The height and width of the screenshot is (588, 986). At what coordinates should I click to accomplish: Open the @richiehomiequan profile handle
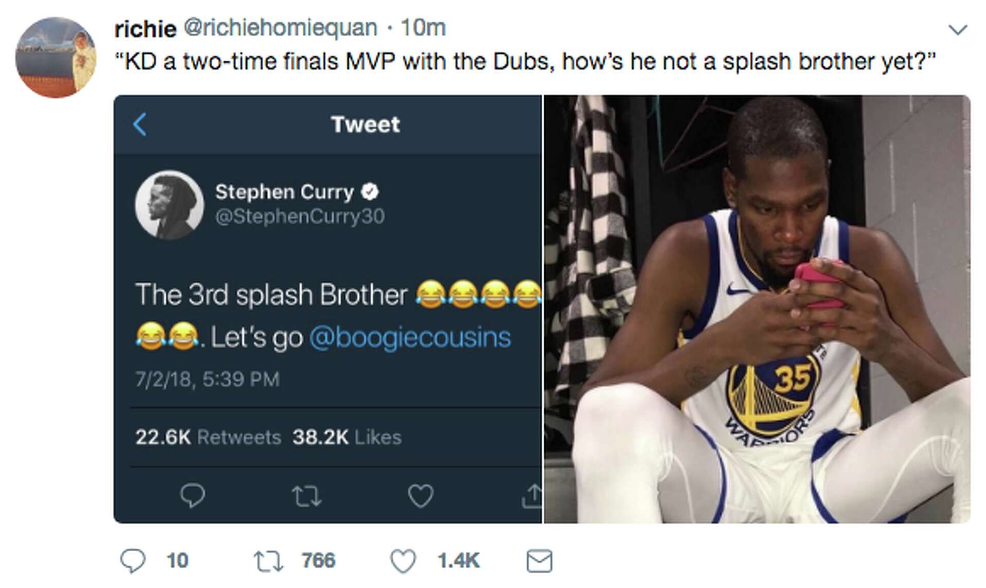pyautogui.click(x=280, y=28)
